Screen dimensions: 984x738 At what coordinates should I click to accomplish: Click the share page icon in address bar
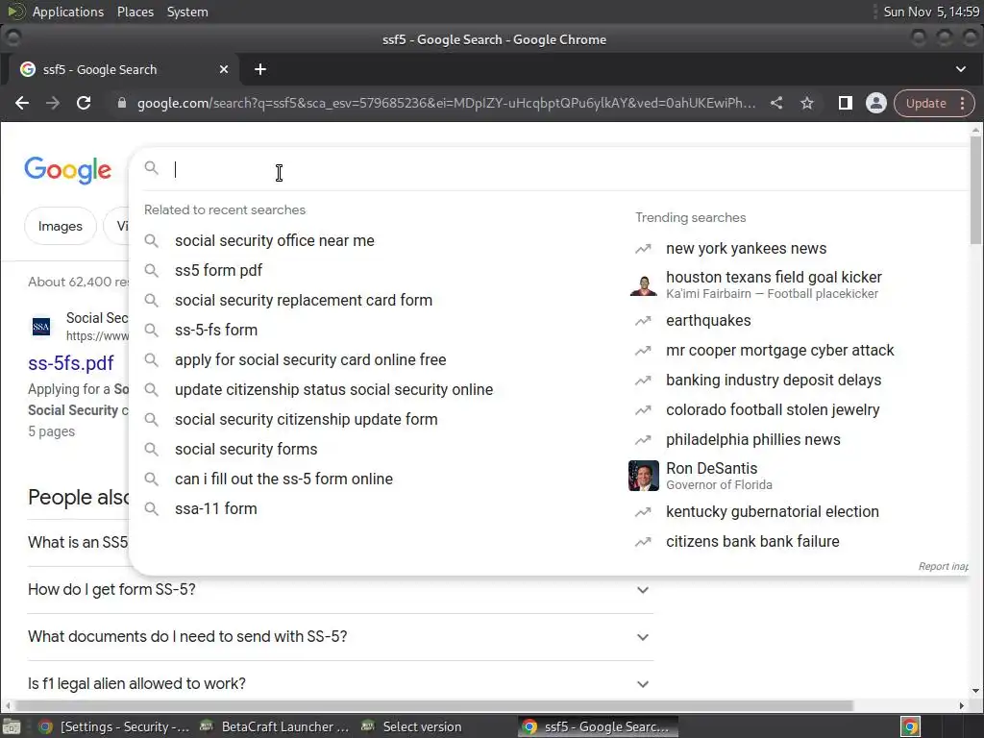[x=776, y=103]
